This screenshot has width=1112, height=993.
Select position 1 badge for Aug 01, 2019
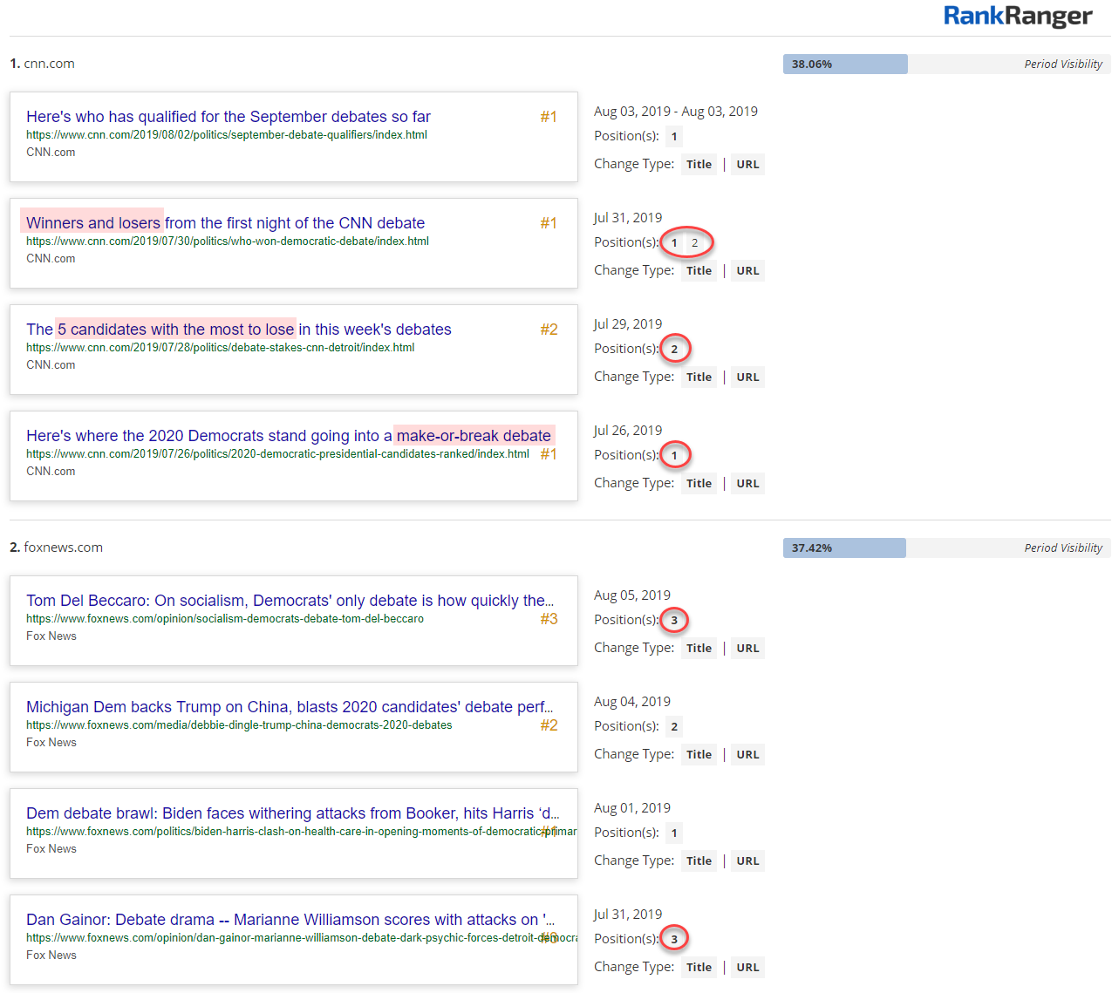pos(674,833)
